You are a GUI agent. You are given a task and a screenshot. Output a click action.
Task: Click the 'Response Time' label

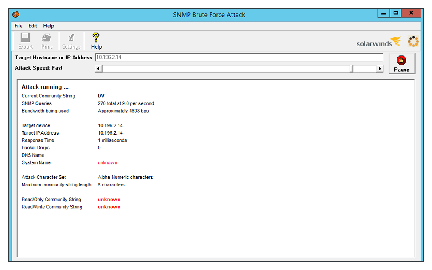38,140
